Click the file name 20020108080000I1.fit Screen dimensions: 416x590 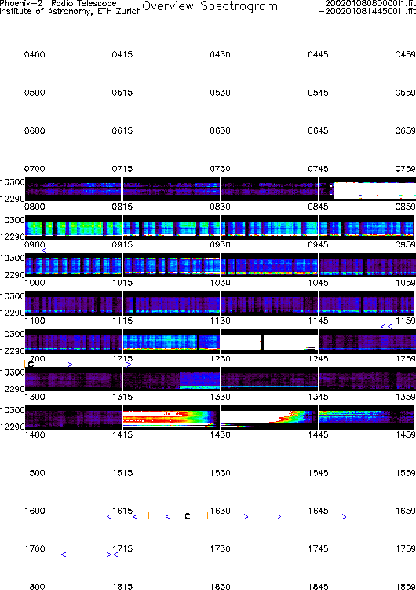(370, 3)
